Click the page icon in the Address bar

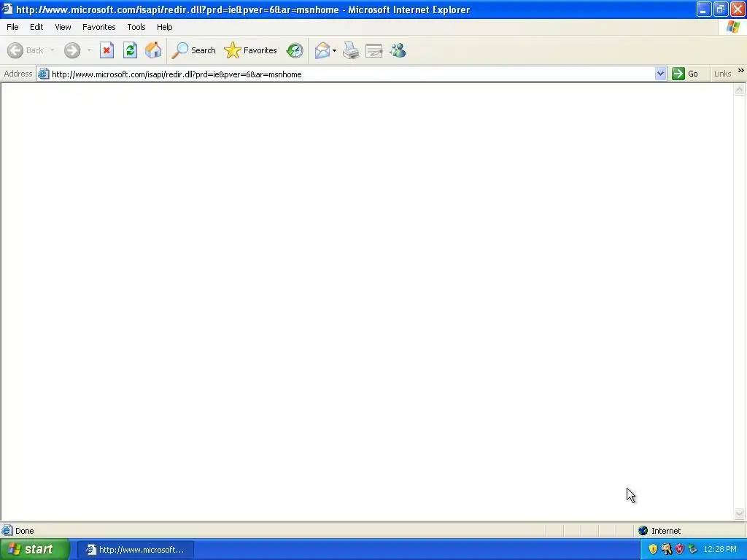tap(43, 74)
